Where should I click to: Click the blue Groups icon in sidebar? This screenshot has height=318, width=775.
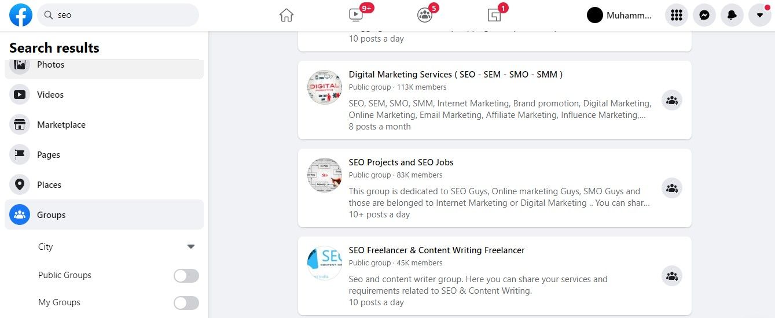pyautogui.click(x=20, y=215)
